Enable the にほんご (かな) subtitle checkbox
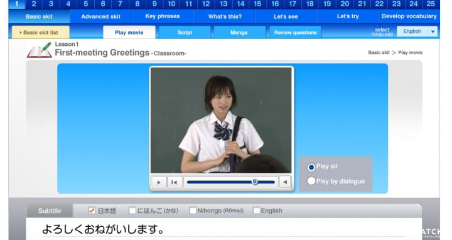Image resolution: width=452 pixels, height=240 pixels. pos(132,210)
